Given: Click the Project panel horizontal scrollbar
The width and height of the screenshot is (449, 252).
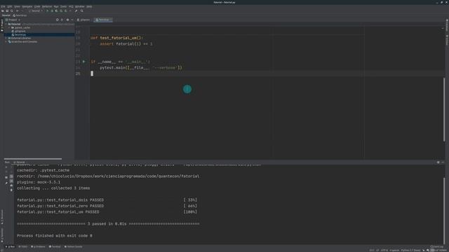Looking at the screenshot, I should coord(33,159).
